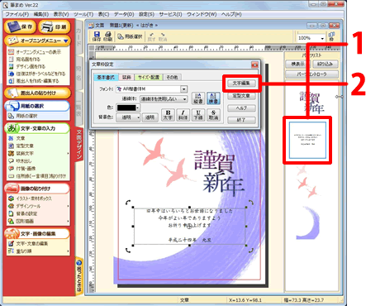Open the black text color swatch
366x306 pixels.
(x=128, y=108)
